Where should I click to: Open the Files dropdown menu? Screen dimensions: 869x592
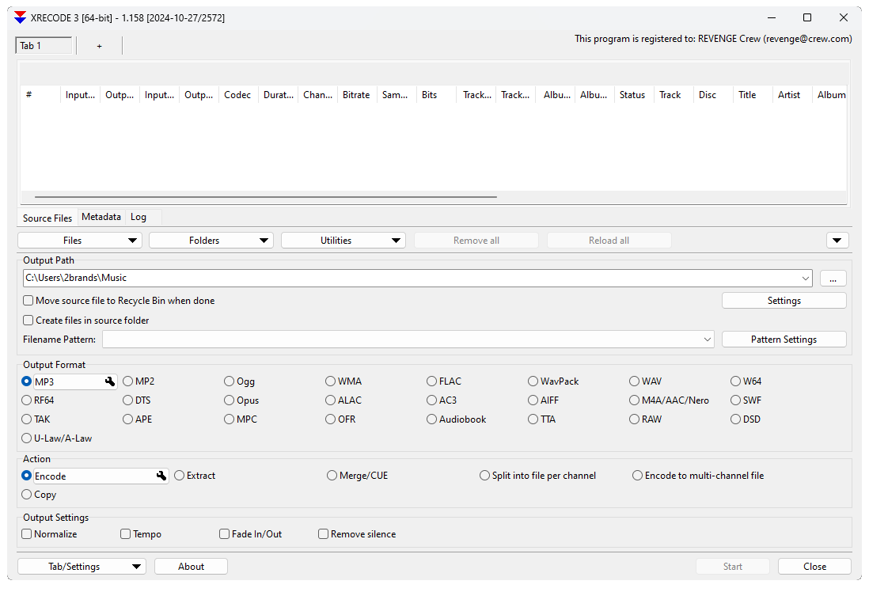coord(80,241)
